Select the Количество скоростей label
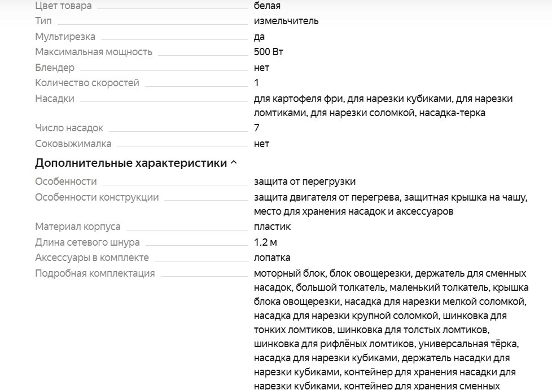This screenshot has width=552, height=390. pos(87,83)
